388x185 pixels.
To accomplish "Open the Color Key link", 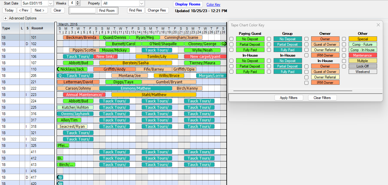I will pos(213,5).
